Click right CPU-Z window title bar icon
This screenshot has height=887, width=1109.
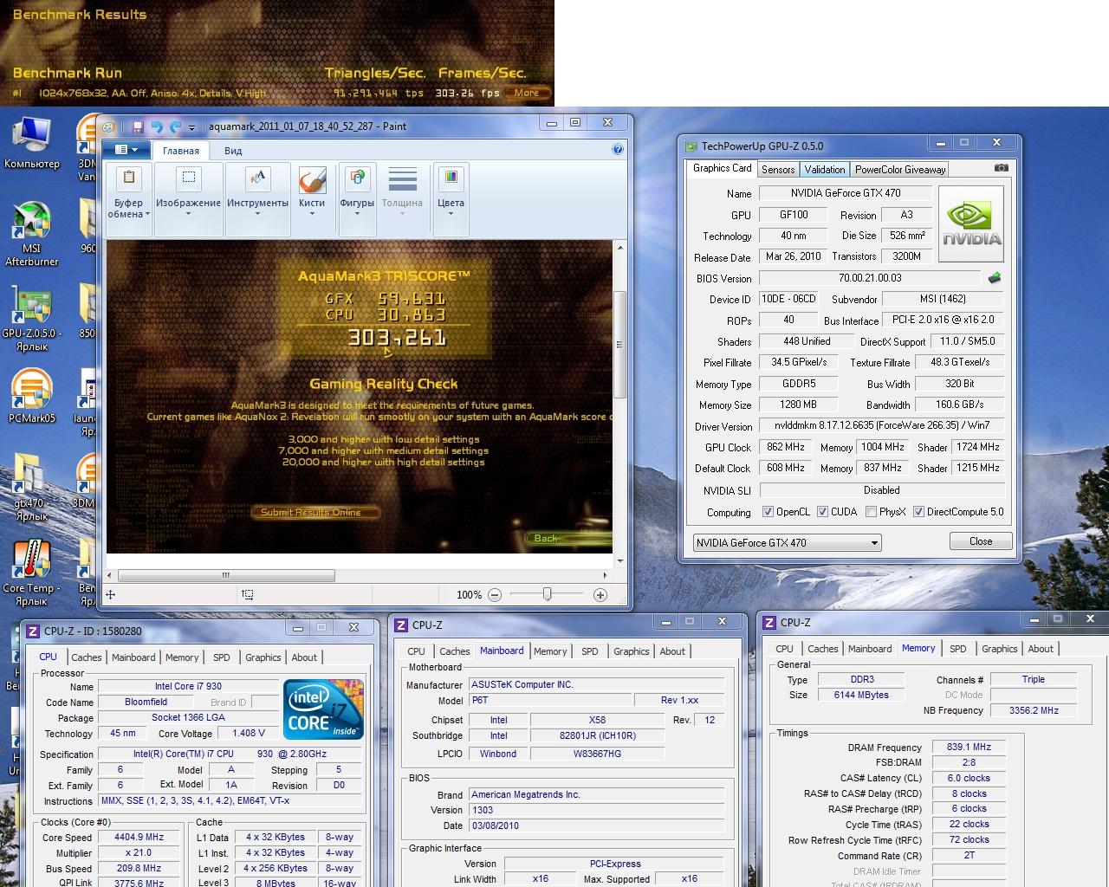point(769,623)
